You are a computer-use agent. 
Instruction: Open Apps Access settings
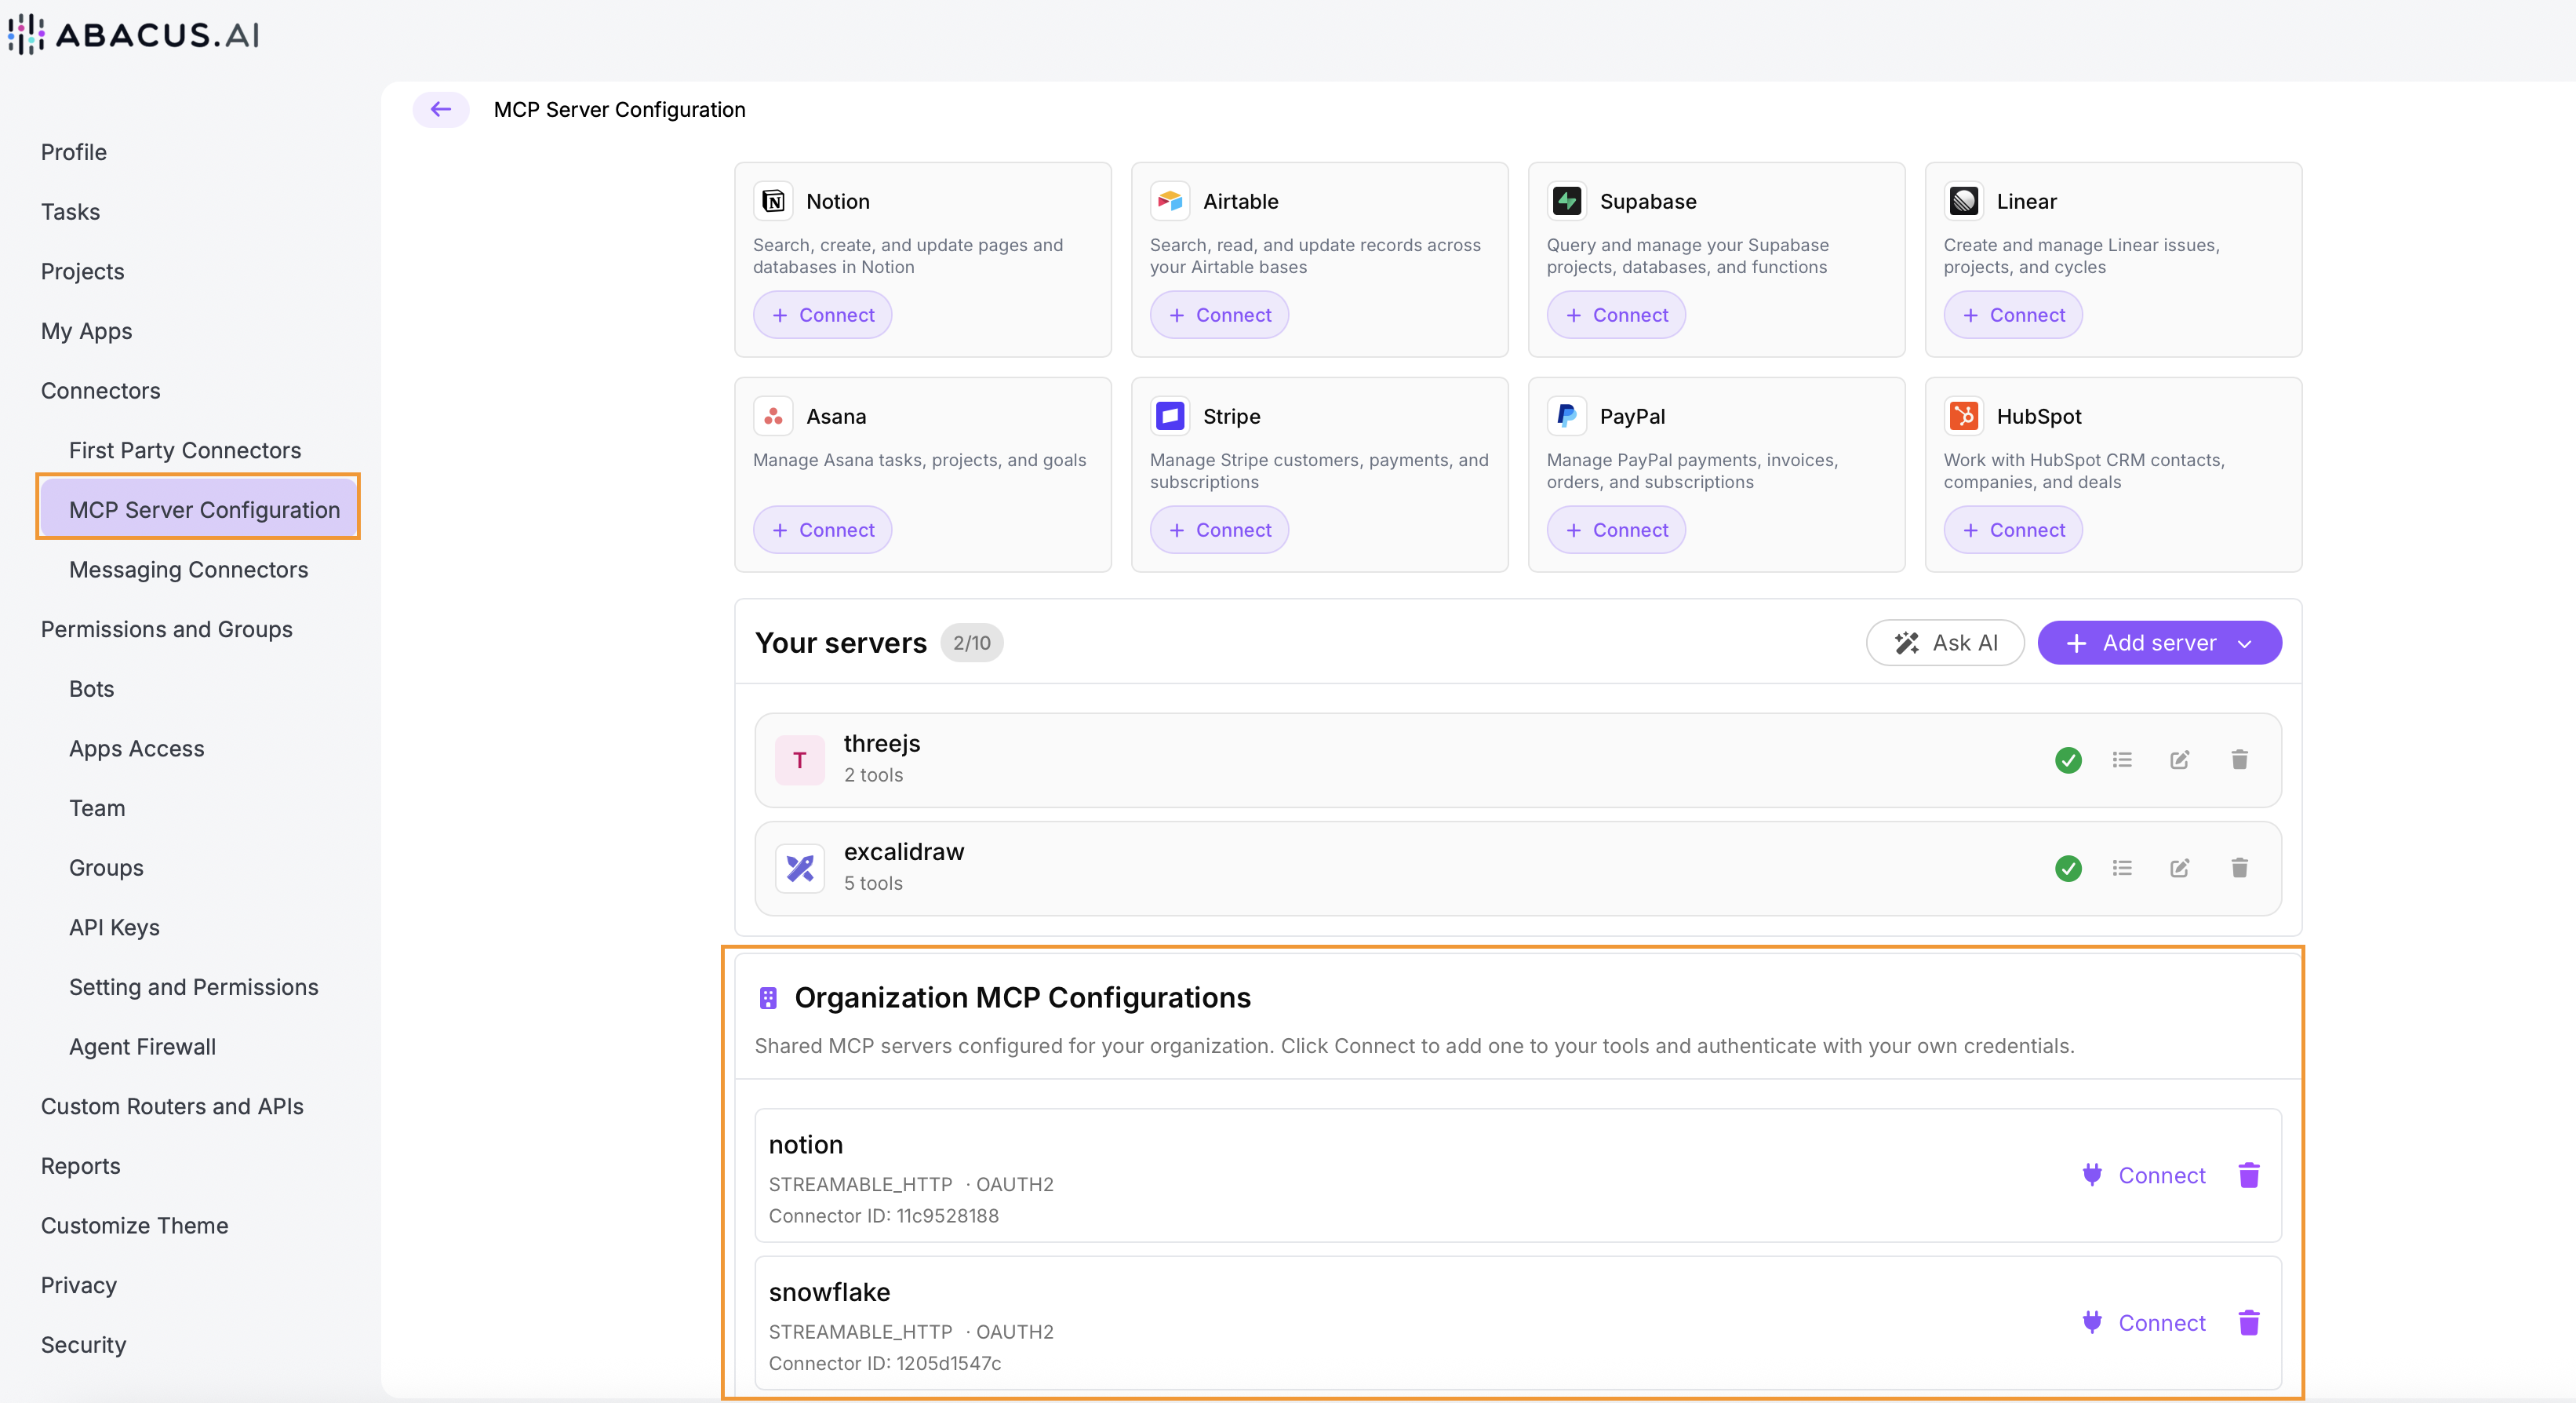137,749
